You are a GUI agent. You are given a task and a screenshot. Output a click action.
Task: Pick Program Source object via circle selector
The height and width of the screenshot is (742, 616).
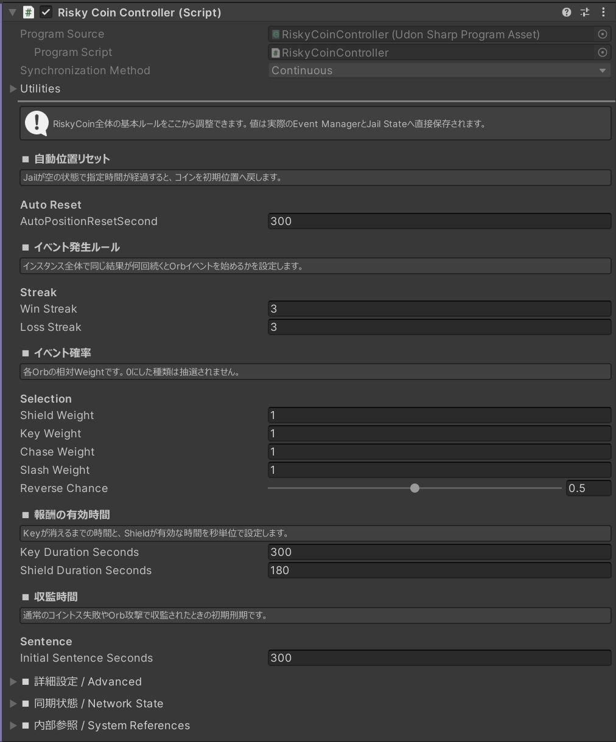point(603,35)
